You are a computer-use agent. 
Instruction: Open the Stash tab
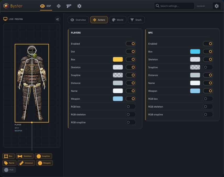[x=136, y=20]
